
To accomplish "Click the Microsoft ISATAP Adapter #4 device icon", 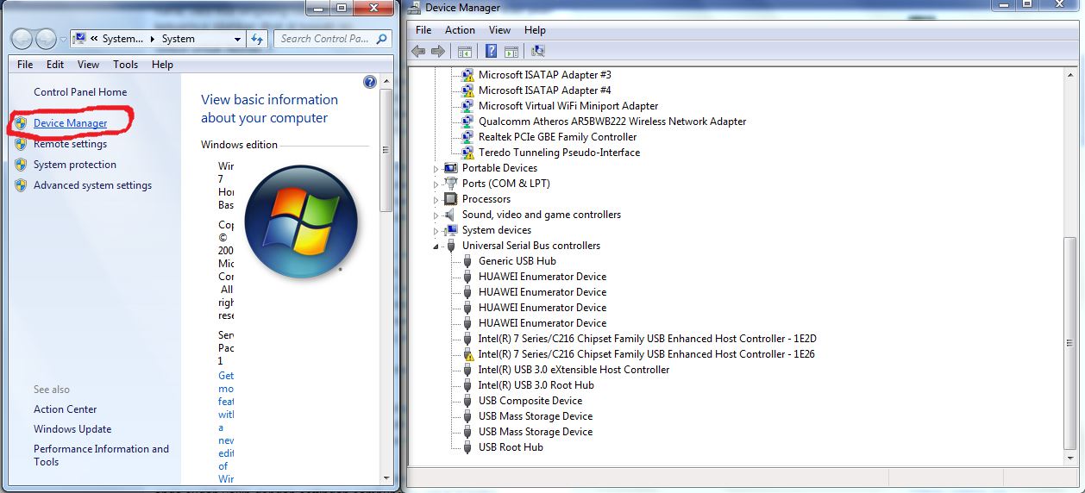I will pyautogui.click(x=467, y=90).
